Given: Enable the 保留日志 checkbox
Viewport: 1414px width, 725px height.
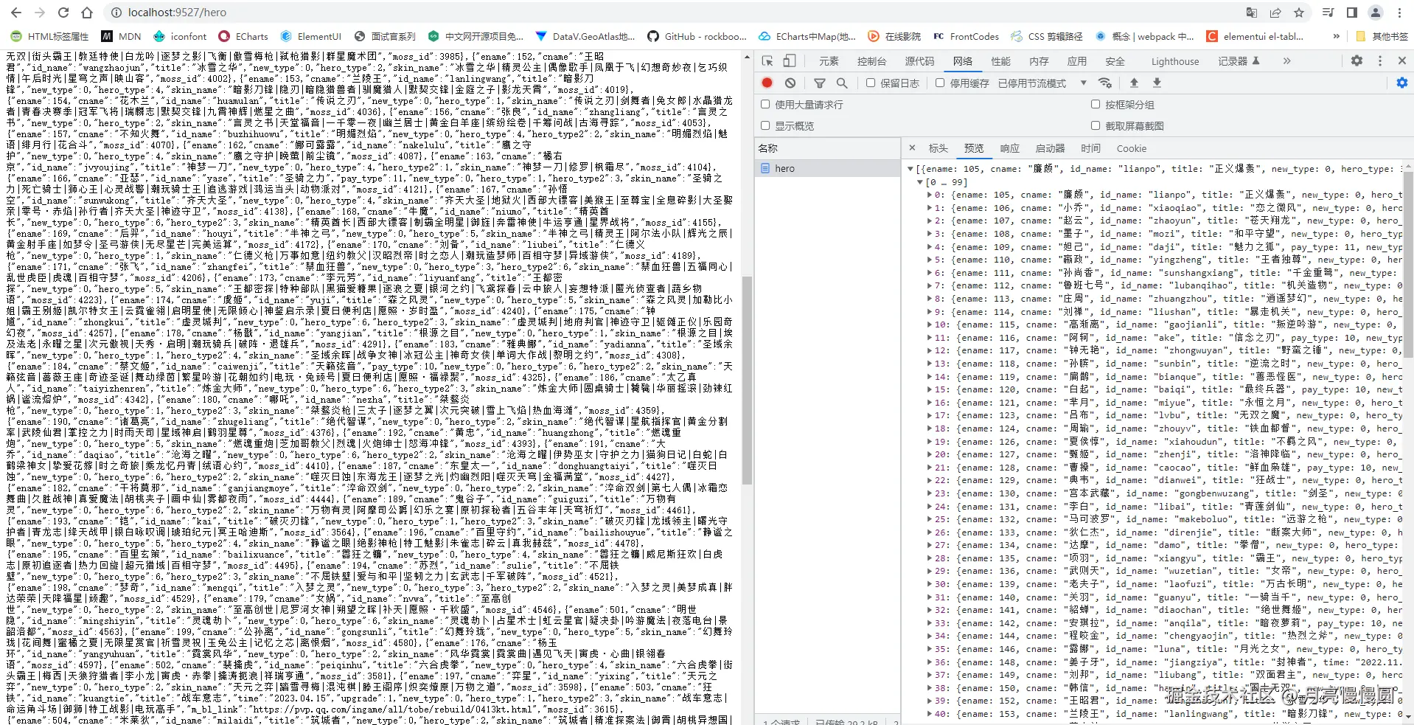Looking at the screenshot, I should point(871,83).
